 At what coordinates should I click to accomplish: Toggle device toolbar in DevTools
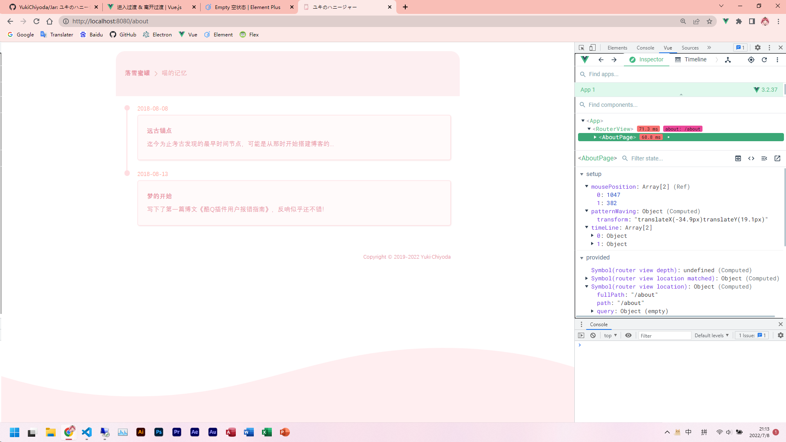point(592,47)
